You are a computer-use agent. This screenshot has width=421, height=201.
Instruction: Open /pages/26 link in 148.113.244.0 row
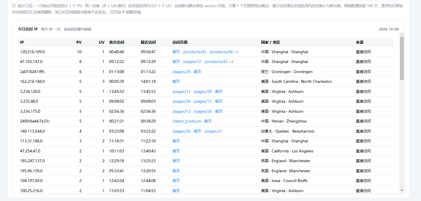(x=182, y=131)
